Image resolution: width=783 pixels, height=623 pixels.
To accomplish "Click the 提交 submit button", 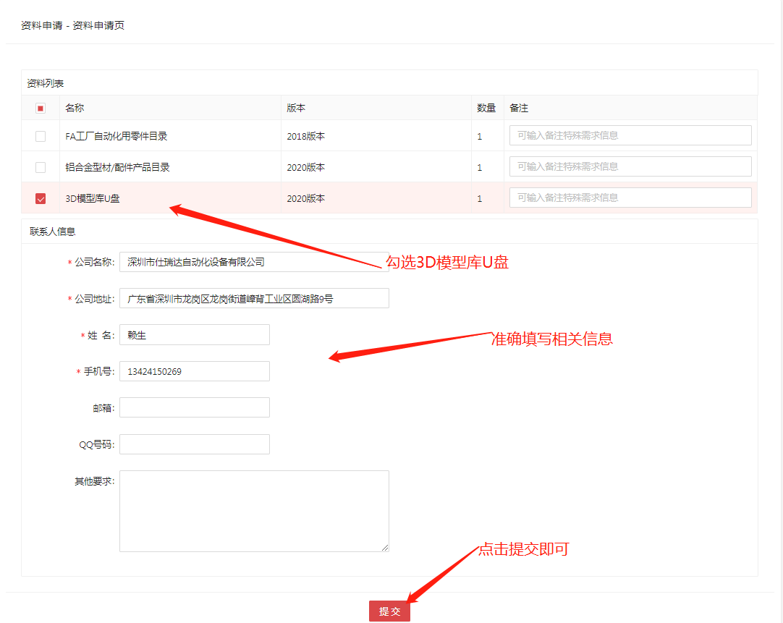I will tap(389, 611).
